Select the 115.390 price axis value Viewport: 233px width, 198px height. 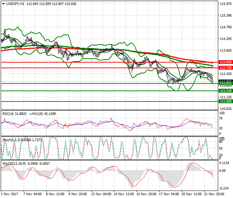pos(226,16)
